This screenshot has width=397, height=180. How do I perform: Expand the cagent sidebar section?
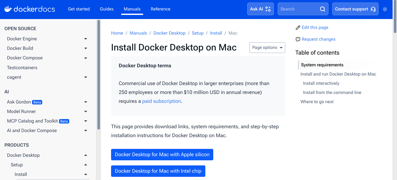coord(86,77)
